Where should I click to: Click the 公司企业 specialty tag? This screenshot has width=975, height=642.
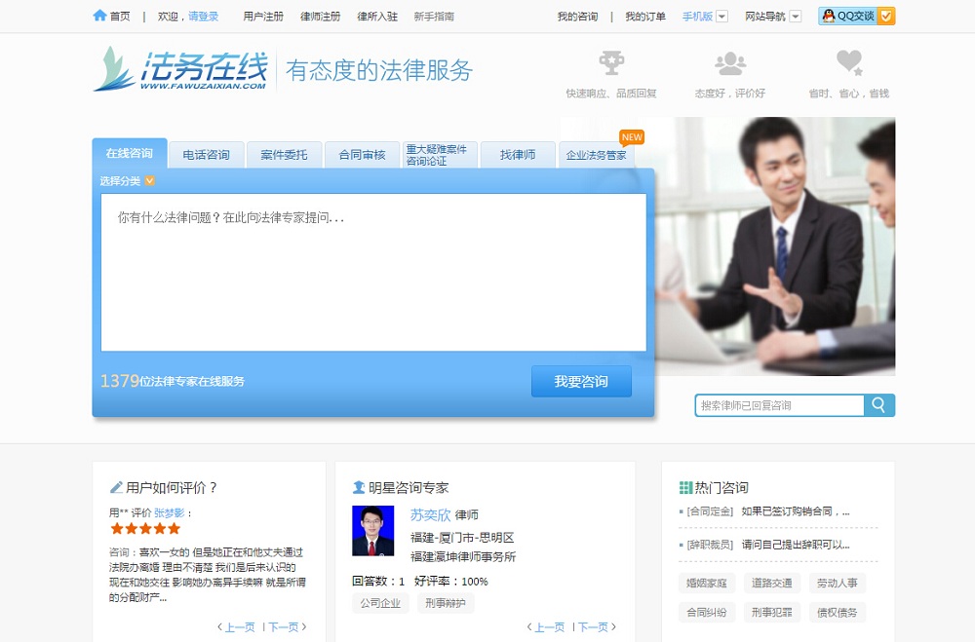tap(380, 603)
